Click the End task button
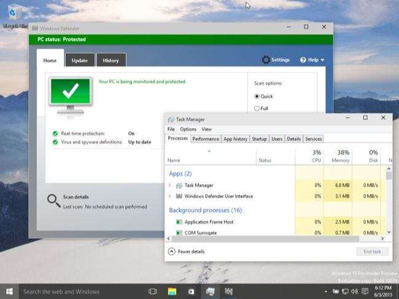This screenshot has height=299, width=399. [372, 252]
